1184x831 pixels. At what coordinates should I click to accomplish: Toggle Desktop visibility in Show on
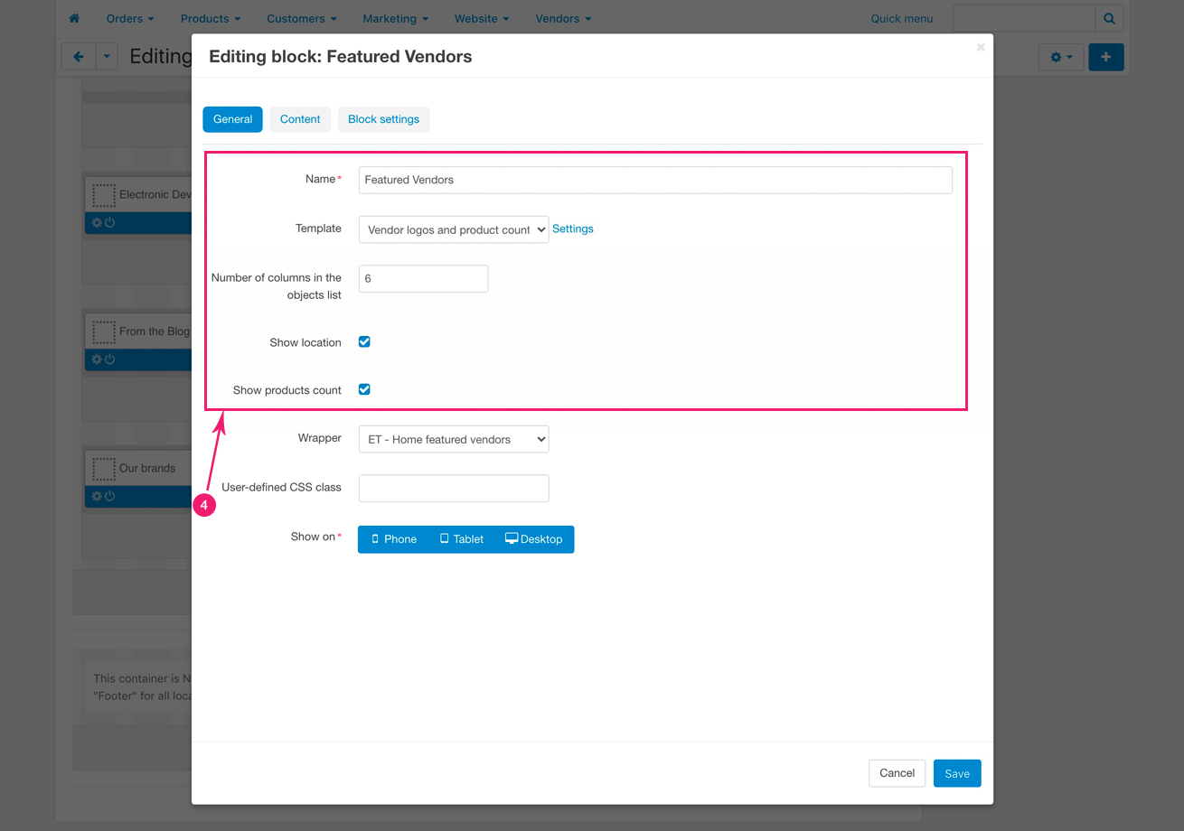tap(533, 539)
